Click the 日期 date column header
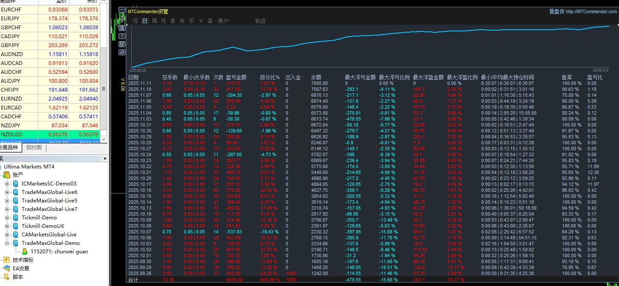This screenshot has width=619, height=286. pyautogui.click(x=133, y=77)
